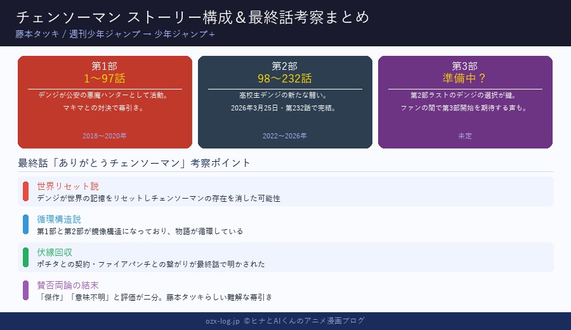Click text 高校生デンジの新たな闘い。

click(x=285, y=95)
